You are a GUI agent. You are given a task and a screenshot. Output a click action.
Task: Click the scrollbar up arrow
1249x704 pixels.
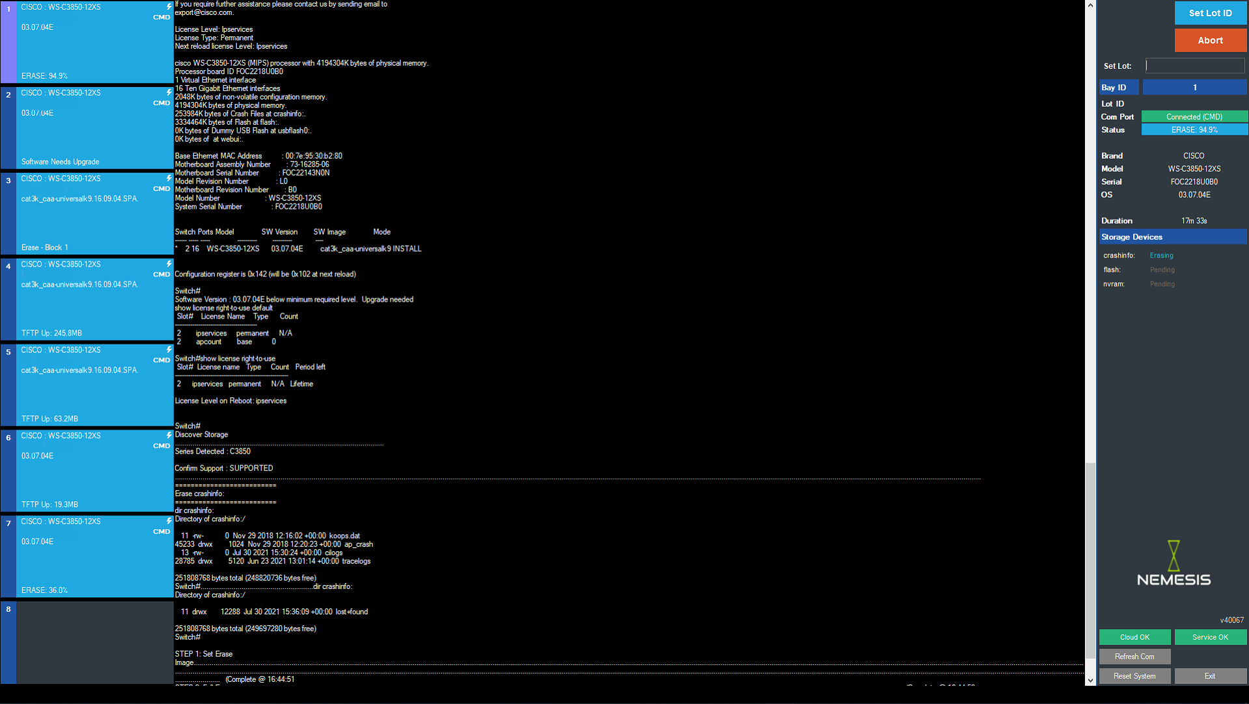tap(1090, 5)
